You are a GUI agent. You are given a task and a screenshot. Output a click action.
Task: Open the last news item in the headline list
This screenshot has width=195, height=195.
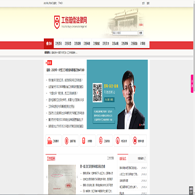pos(66,126)
